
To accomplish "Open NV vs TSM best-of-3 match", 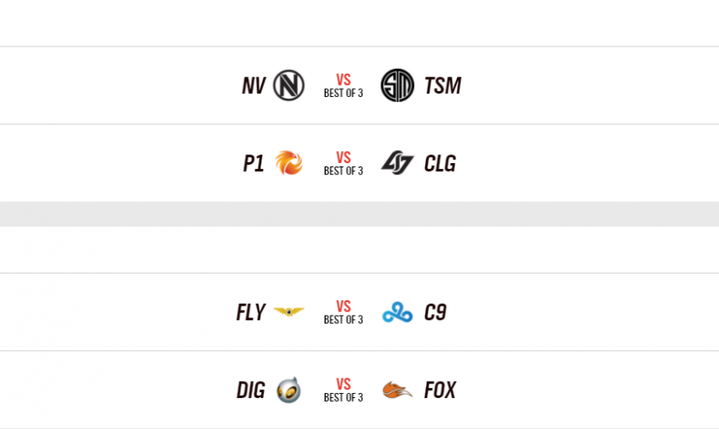I will [x=344, y=86].
